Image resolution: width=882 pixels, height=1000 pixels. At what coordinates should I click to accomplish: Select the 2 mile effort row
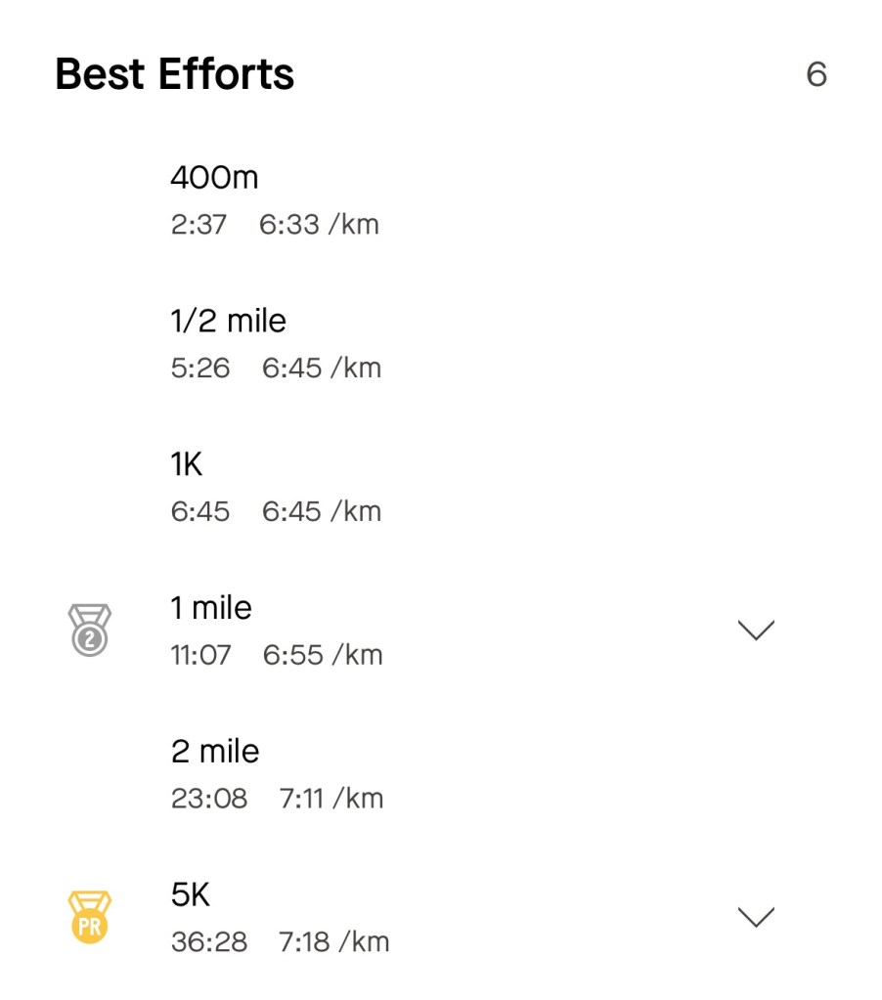coord(215,752)
